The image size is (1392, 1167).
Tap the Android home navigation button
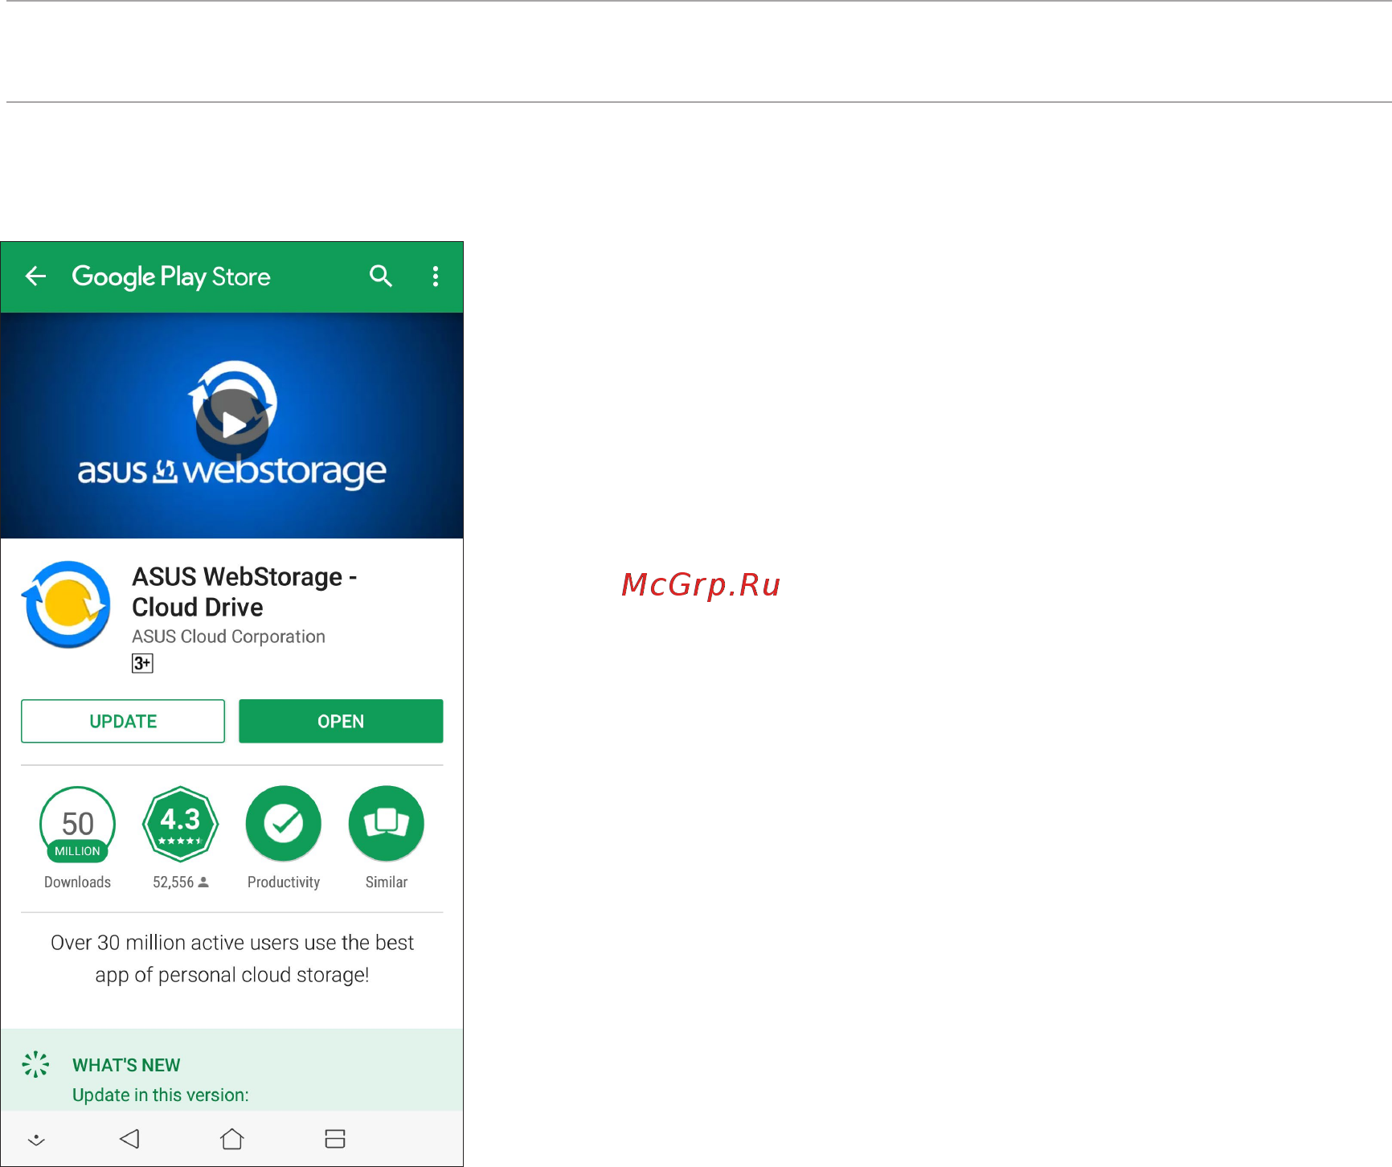(232, 1139)
